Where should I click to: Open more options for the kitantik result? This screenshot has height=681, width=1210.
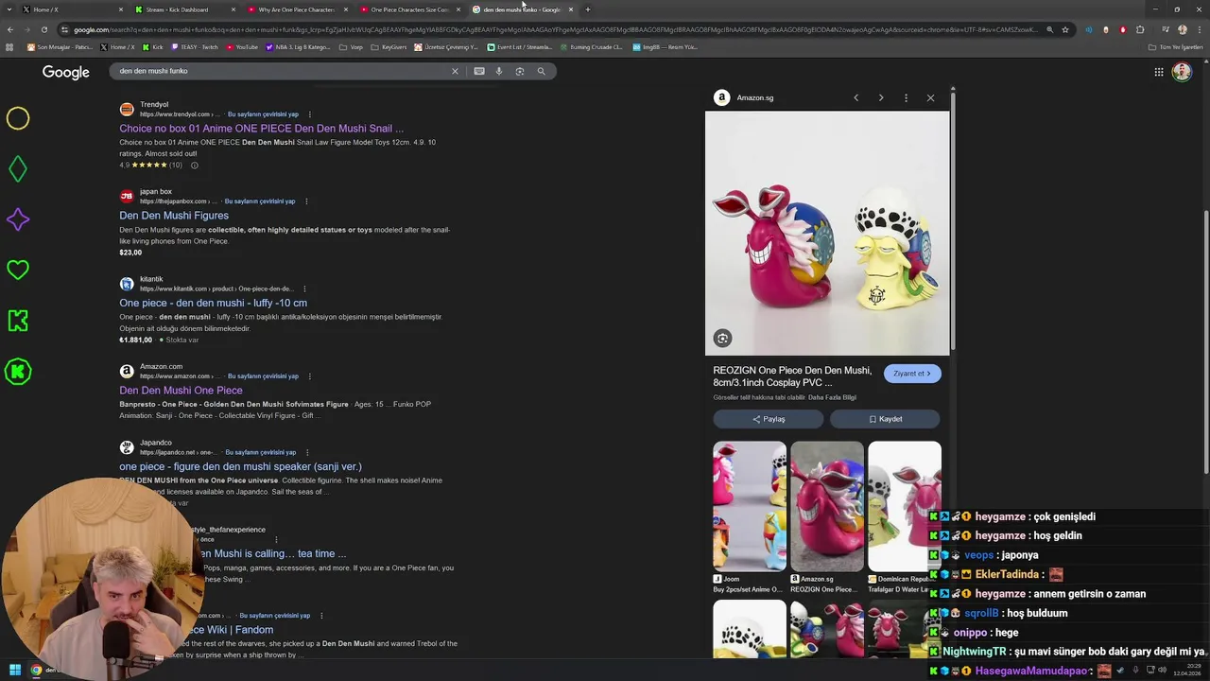(303, 288)
